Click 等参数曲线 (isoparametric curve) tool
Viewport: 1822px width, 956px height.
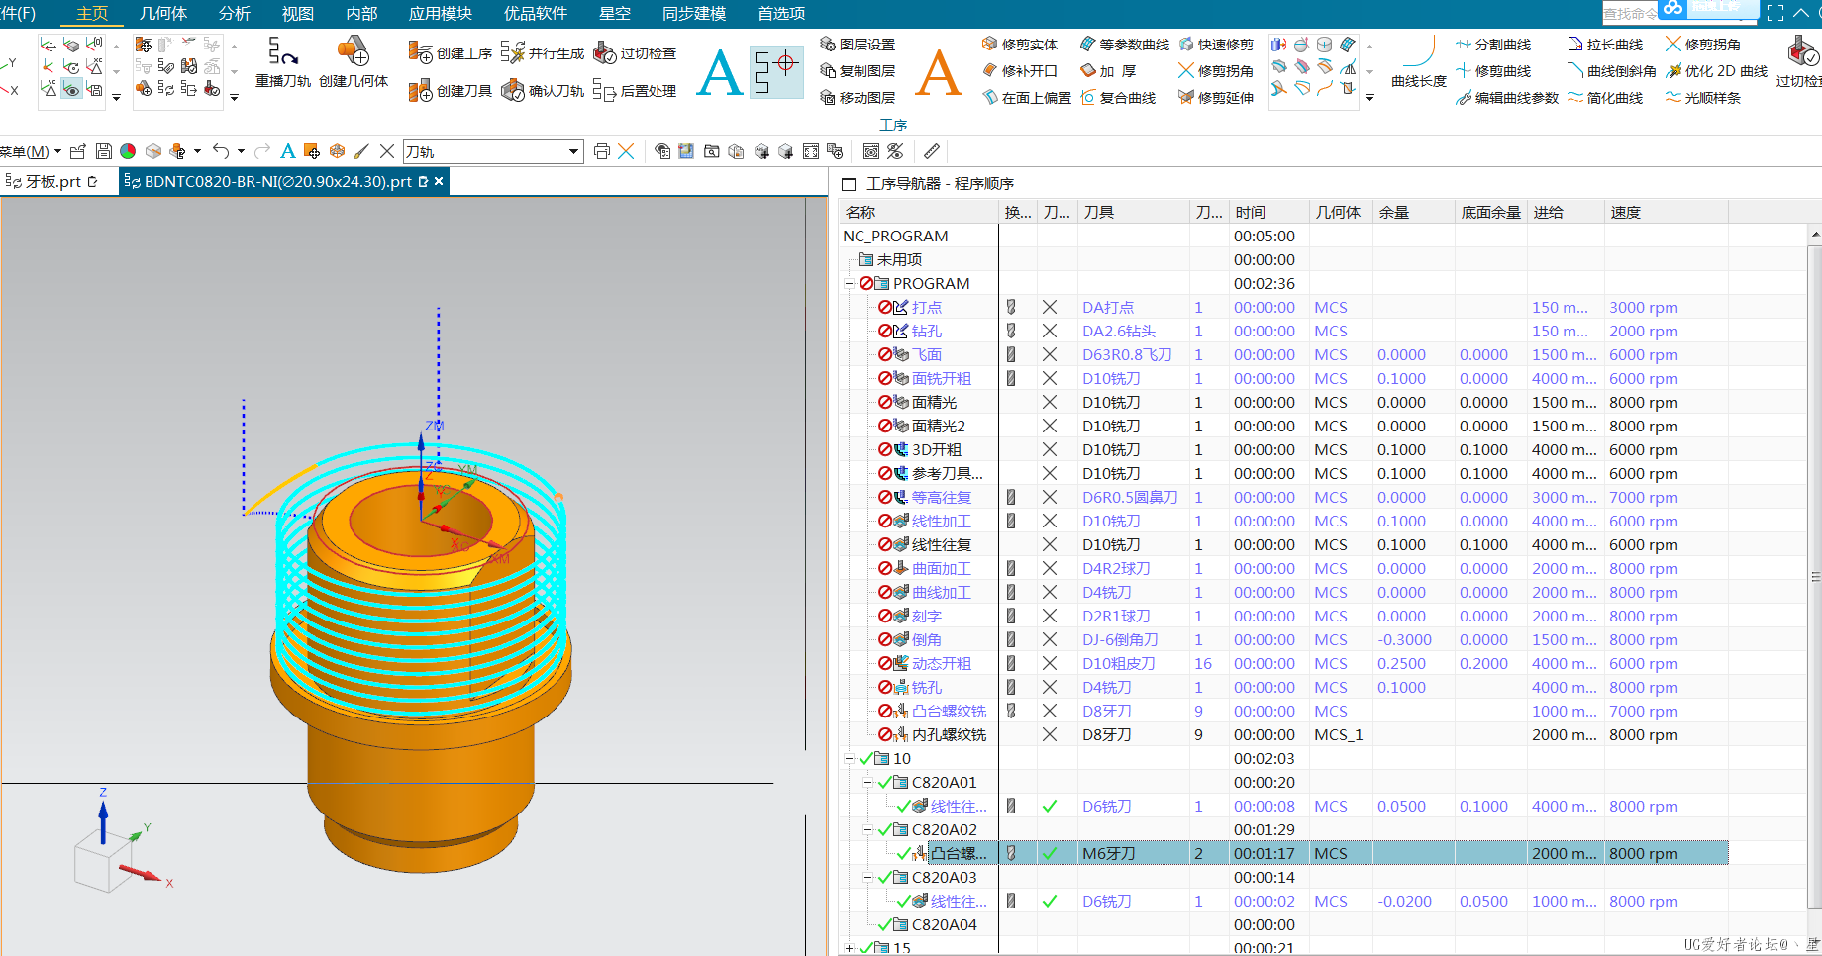tap(1125, 45)
